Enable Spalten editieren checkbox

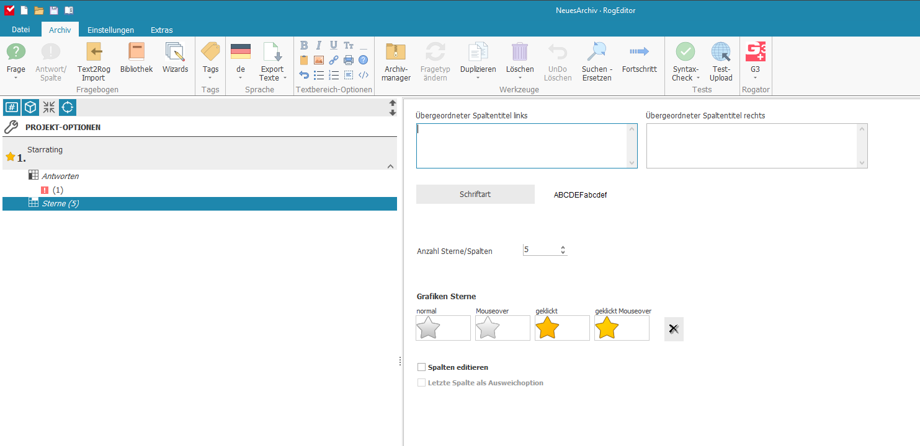click(422, 367)
